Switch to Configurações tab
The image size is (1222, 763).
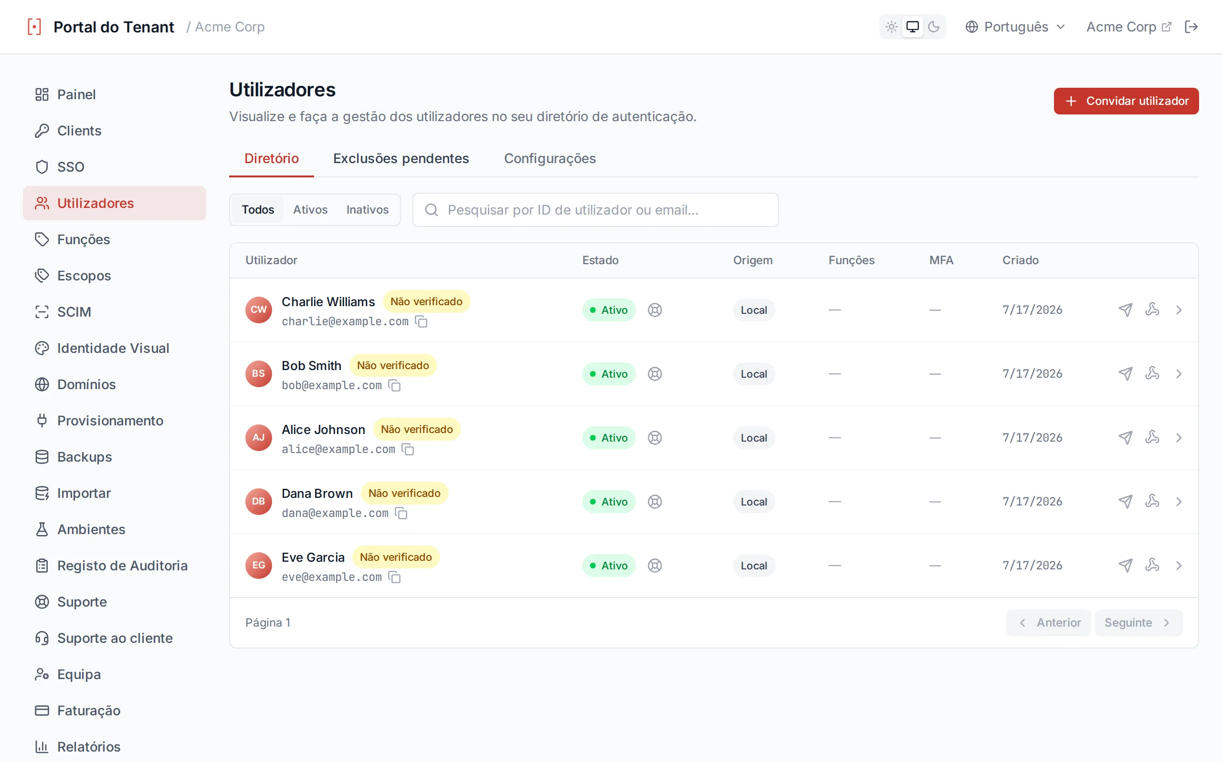pos(549,158)
